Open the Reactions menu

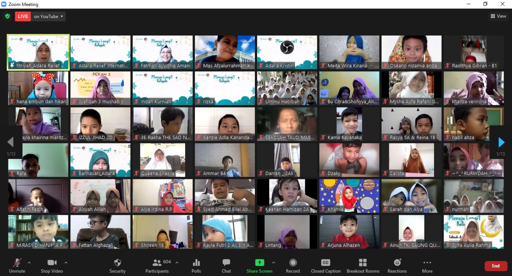coord(397,266)
